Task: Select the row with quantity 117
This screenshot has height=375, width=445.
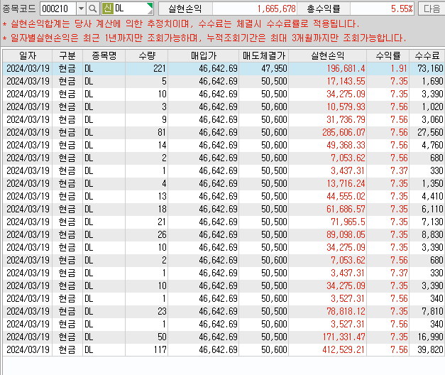Action: pyautogui.click(x=224, y=349)
